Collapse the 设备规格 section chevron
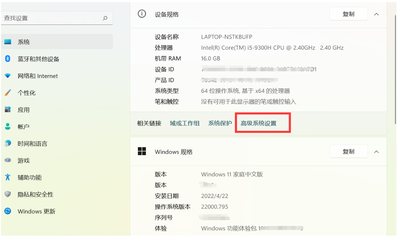This screenshot has width=404, height=237. (x=376, y=15)
